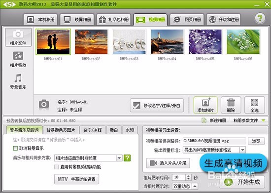
Task: Open the 背景音乐 sidebar section
Action: (x=18, y=81)
